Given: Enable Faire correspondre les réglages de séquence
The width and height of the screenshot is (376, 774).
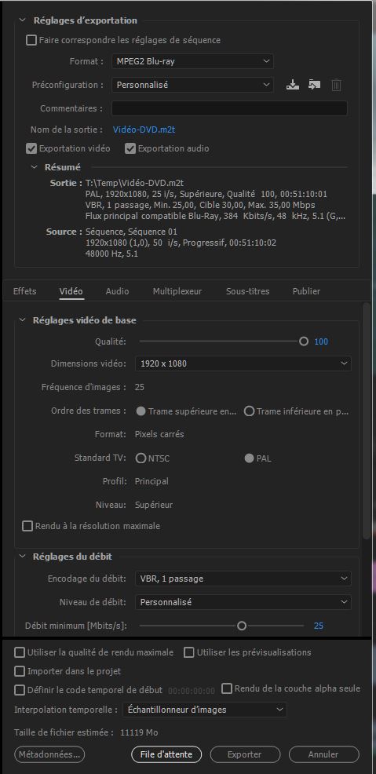Looking at the screenshot, I should pyautogui.click(x=31, y=40).
